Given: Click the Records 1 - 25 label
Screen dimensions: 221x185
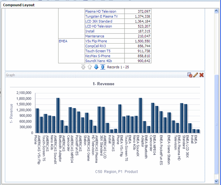Looking at the screenshot, I should 118,67.
